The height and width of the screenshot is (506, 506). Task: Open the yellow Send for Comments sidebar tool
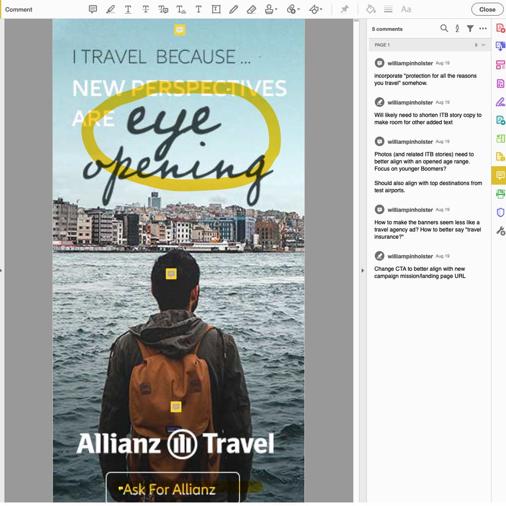point(500,157)
